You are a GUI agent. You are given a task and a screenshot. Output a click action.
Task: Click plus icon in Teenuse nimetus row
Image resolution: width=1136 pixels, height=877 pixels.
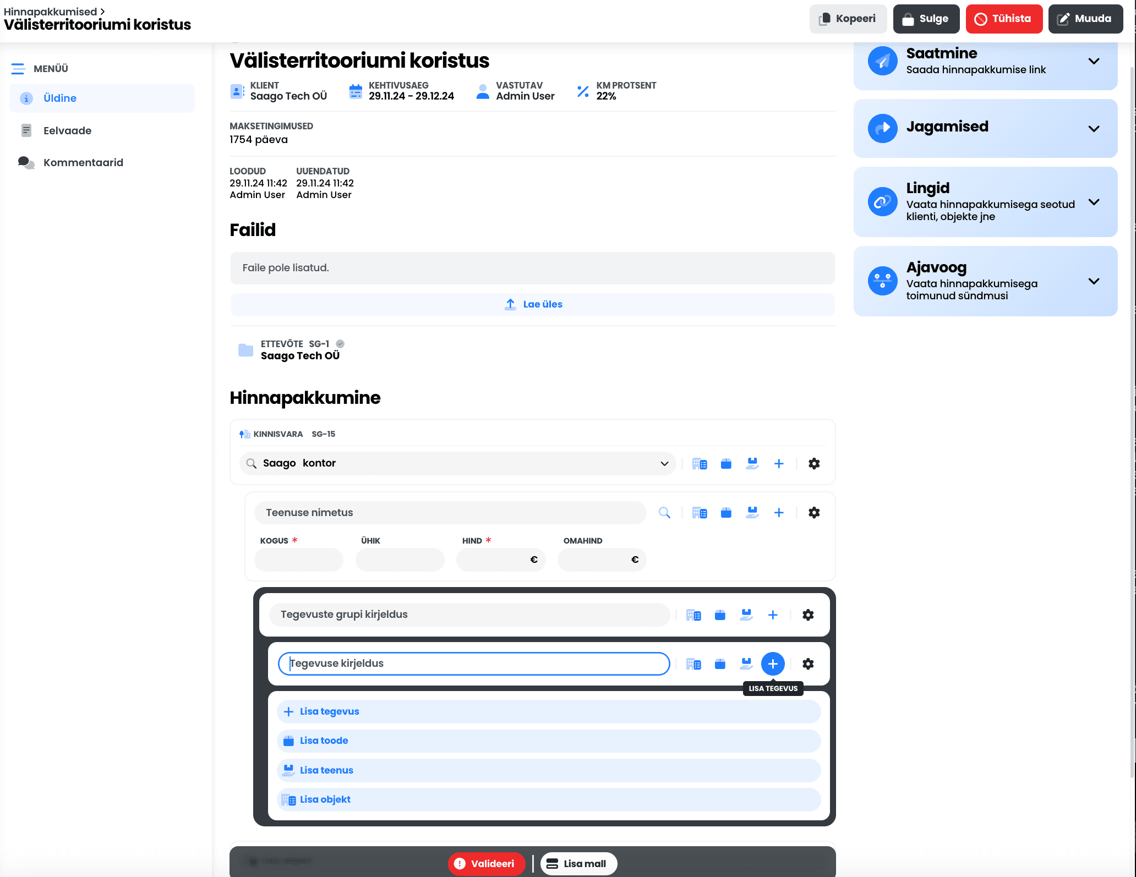tap(779, 513)
